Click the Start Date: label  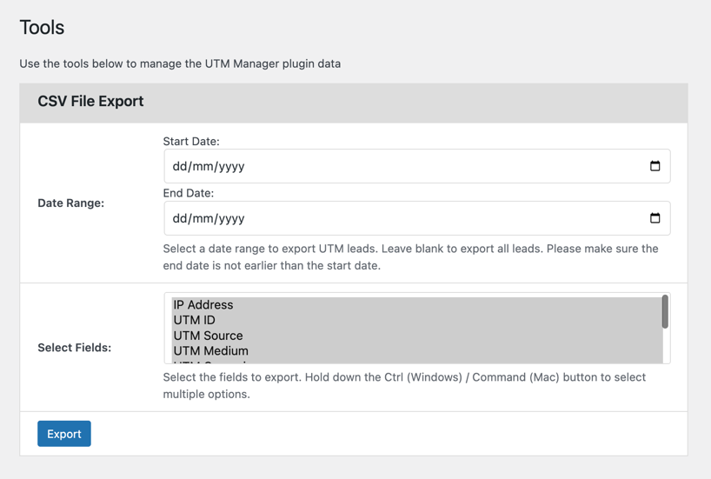click(x=191, y=141)
